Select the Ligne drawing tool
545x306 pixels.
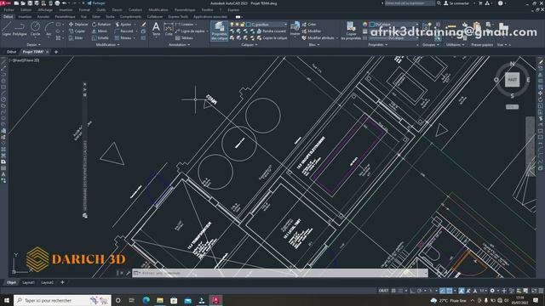(x=7, y=28)
